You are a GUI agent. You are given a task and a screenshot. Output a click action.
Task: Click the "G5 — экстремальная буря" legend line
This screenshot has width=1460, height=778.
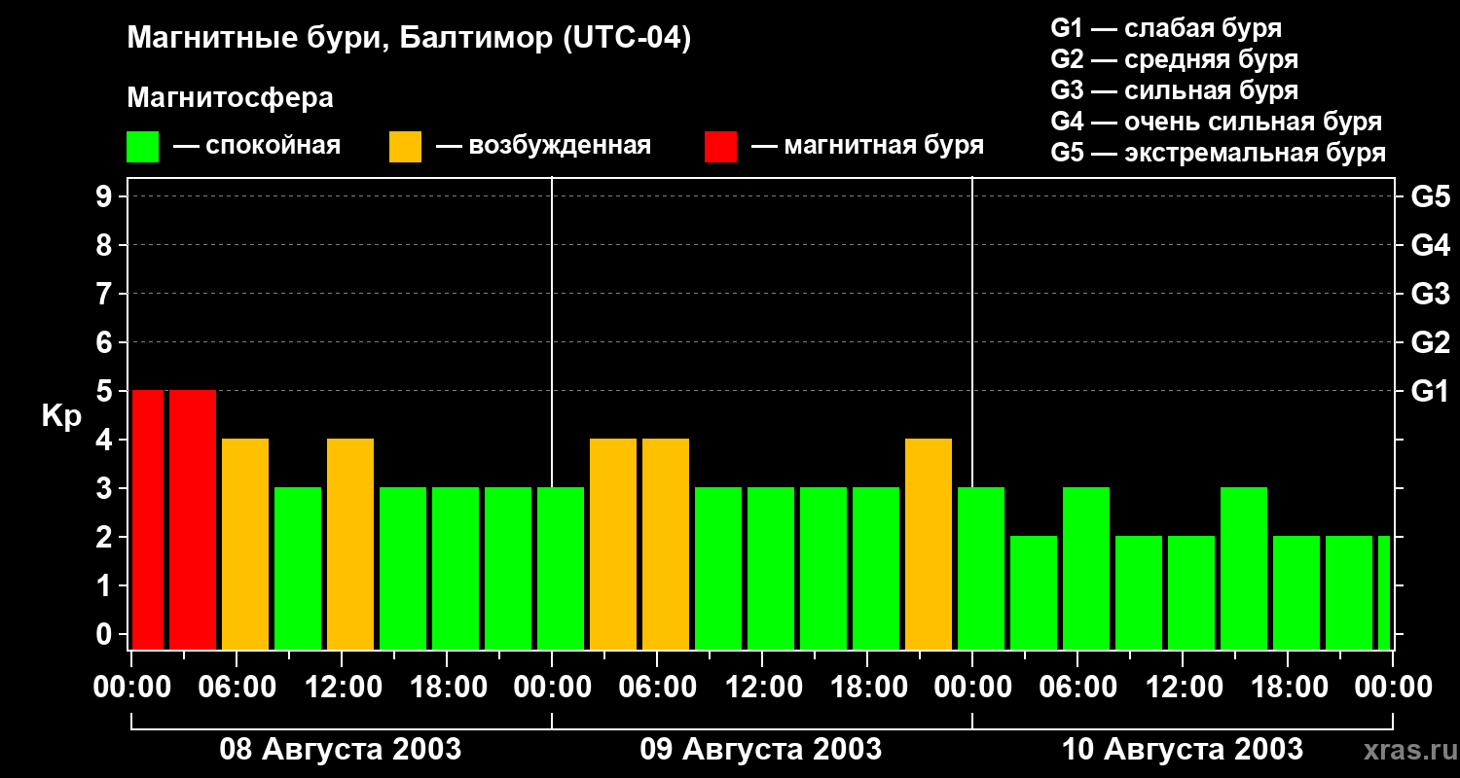pos(1218,153)
